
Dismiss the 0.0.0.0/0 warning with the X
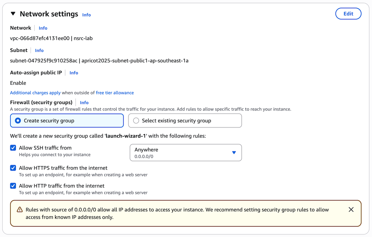point(351,210)
